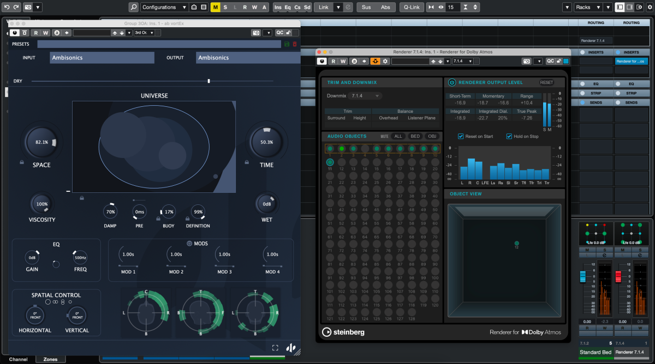Click the Ins rack filter button
This screenshot has width=655, height=364.
point(278,7)
